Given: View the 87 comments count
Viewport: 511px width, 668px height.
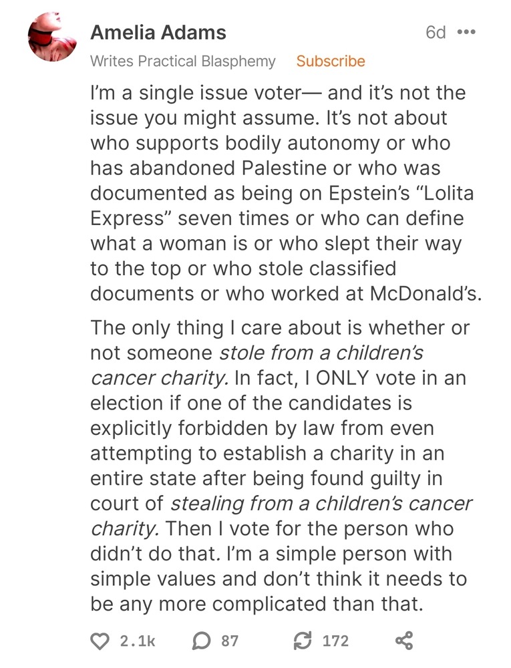Looking at the screenshot, I should (x=230, y=641).
